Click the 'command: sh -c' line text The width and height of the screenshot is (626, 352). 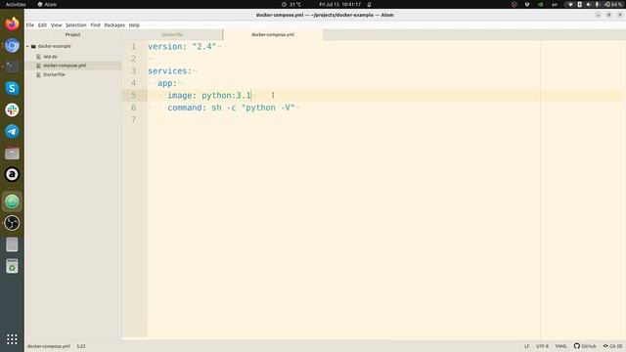(x=231, y=108)
